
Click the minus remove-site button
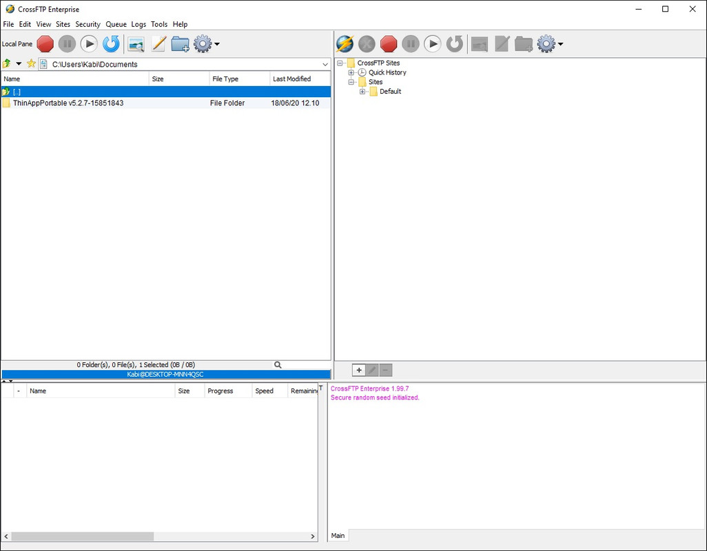385,371
